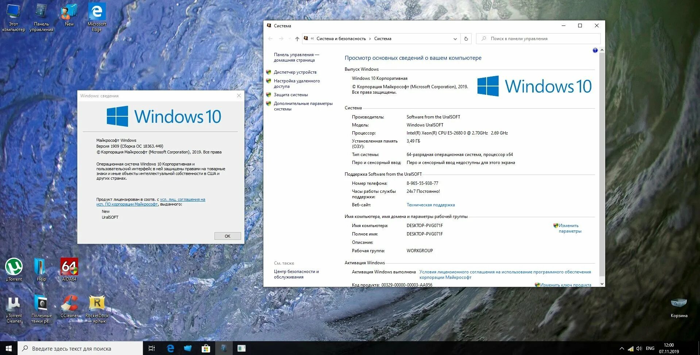Open the license terms link in Активация Windows

point(505,275)
